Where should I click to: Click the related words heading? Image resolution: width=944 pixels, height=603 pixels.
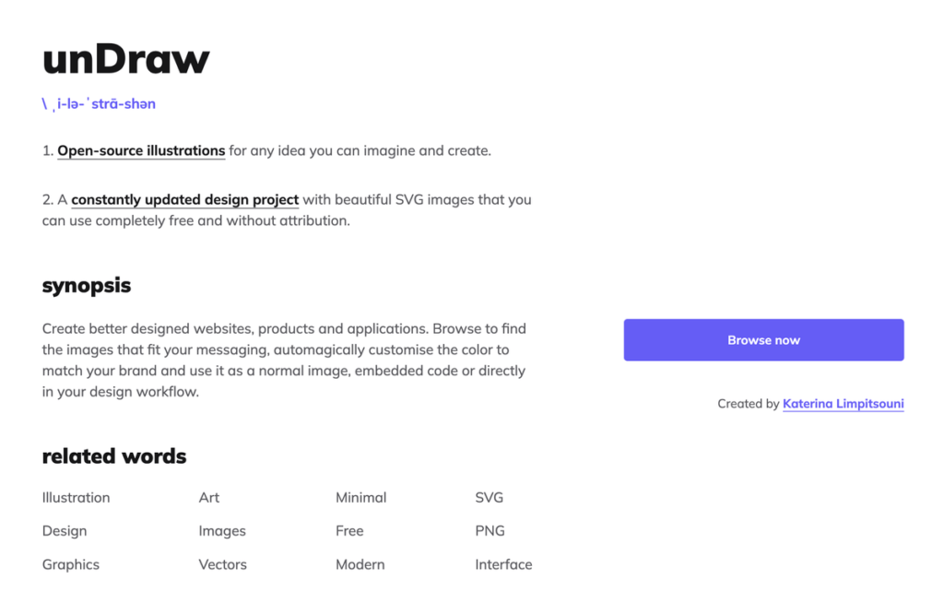pos(113,456)
